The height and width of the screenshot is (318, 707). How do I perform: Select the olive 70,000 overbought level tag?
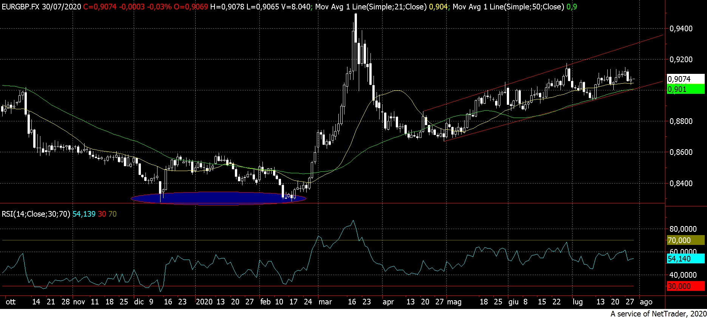click(x=685, y=240)
